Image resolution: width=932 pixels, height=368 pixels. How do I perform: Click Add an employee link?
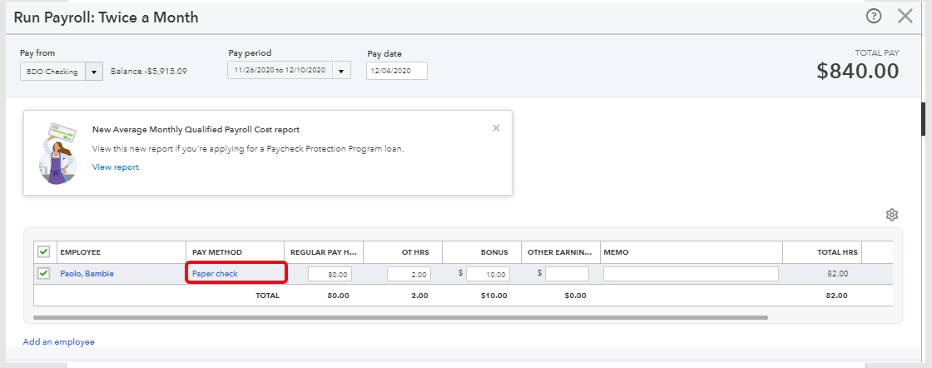(59, 341)
